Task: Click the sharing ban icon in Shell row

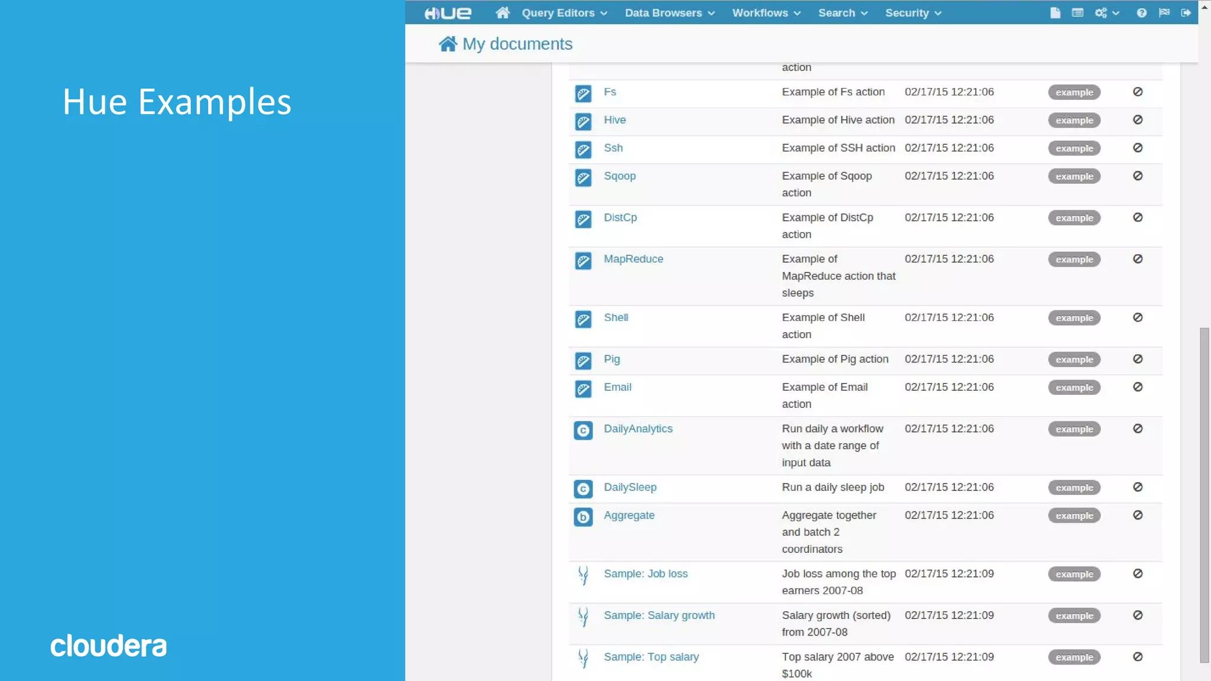Action: [x=1137, y=317]
